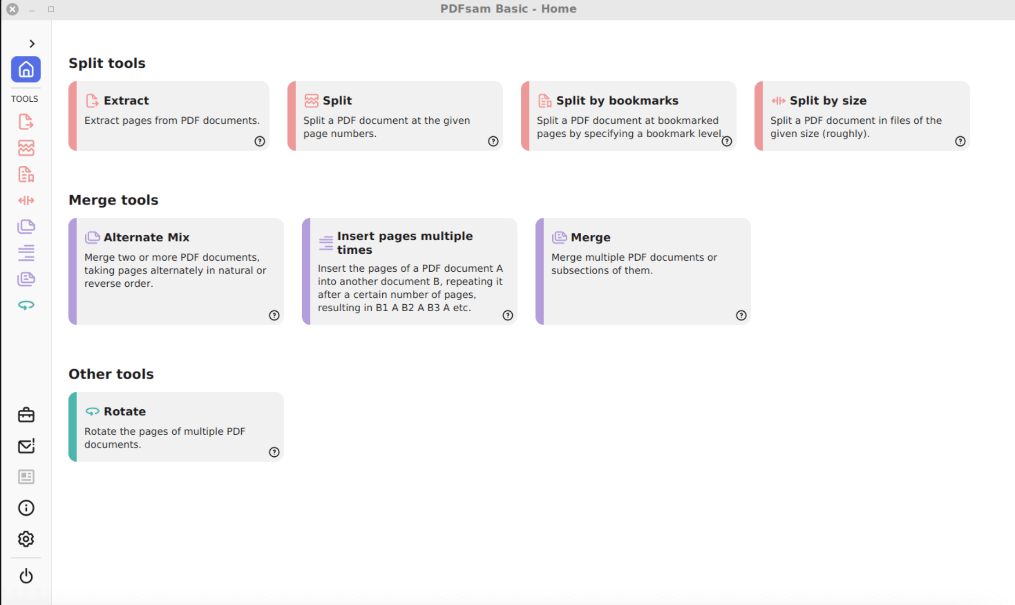Go to the Home dashboard icon

pyautogui.click(x=26, y=70)
